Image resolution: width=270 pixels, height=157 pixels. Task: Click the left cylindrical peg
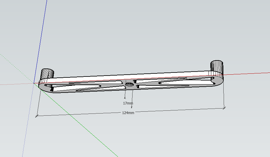click(47, 74)
